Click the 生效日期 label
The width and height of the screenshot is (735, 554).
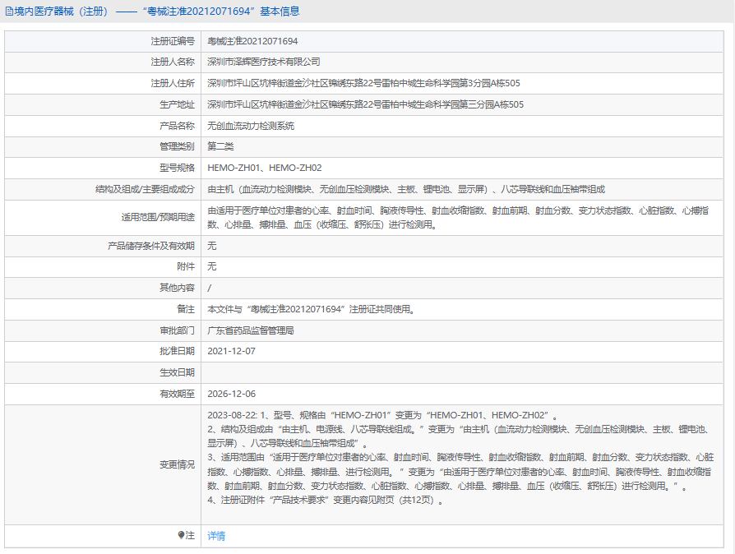tap(177, 372)
